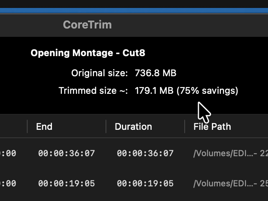Sort clips by the End column header
Screen dimensions: 268x201
pyautogui.click(x=44, y=126)
